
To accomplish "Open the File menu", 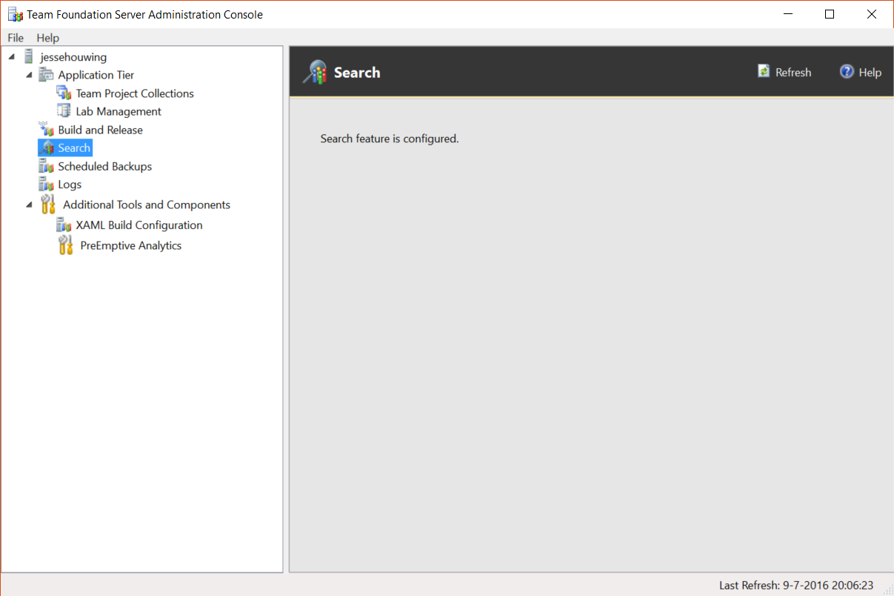I will click(16, 38).
